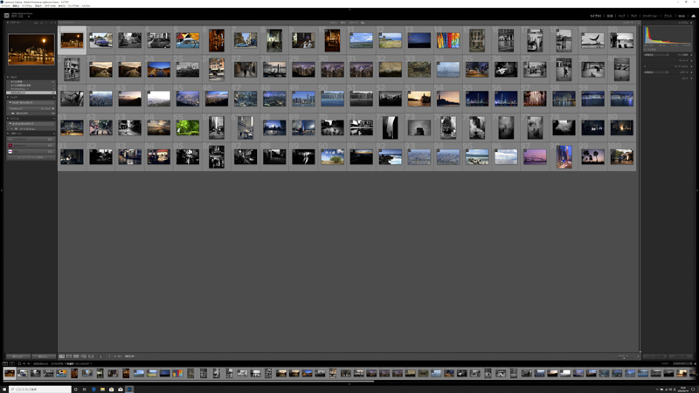
Task: Collapse the Histogram panel
Action: 691,23
